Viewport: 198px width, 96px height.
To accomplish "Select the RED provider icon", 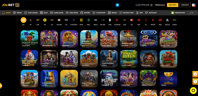I will (139, 20).
